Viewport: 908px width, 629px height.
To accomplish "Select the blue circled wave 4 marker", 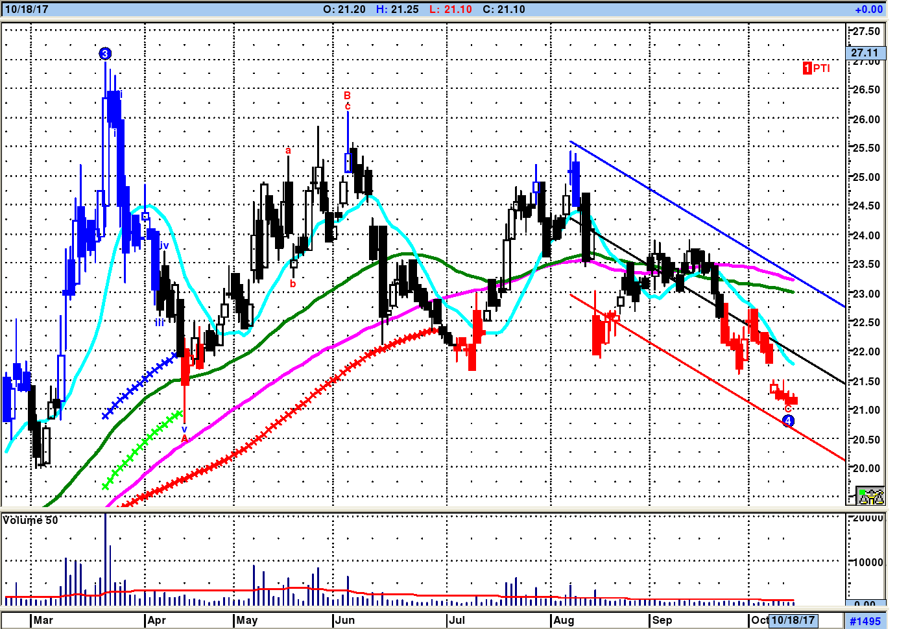I will [x=788, y=421].
